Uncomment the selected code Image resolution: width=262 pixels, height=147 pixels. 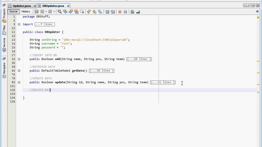(x=138, y=12)
